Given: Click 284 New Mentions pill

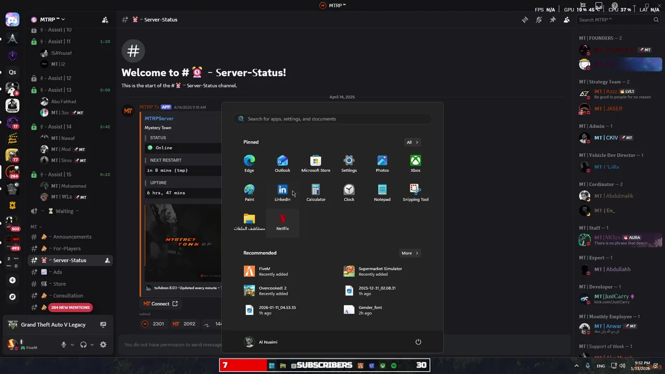Looking at the screenshot, I should 71,308.
